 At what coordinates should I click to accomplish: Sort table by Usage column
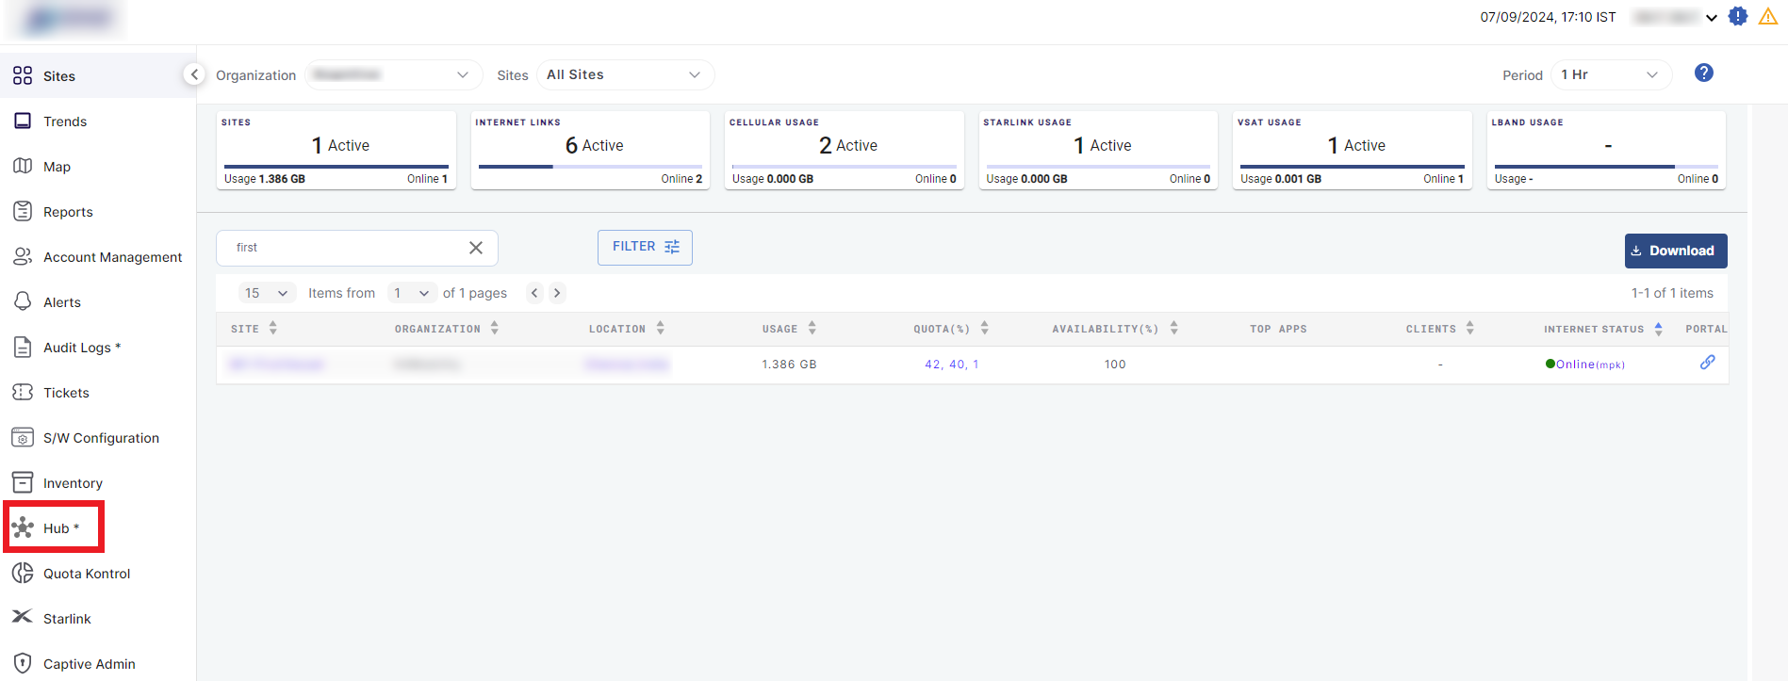[812, 329]
